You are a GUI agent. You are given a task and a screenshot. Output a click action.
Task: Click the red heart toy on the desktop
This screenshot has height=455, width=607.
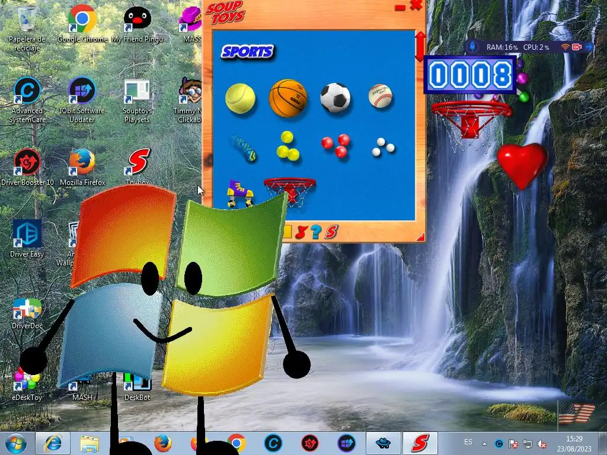[522, 166]
